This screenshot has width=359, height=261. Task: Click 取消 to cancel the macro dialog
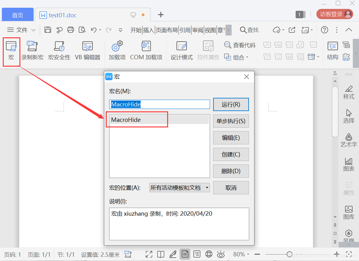pyautogui.click(x=231, y=188)
